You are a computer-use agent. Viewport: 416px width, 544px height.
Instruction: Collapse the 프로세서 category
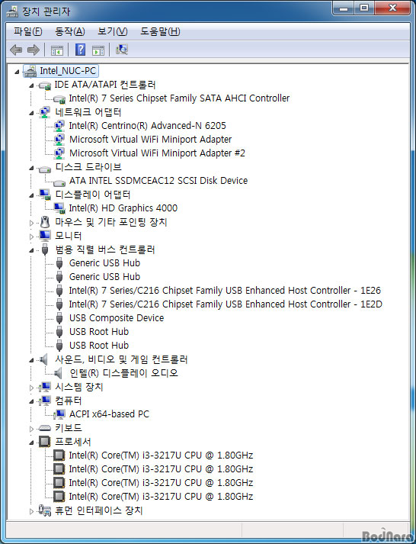tap(31, 443)
